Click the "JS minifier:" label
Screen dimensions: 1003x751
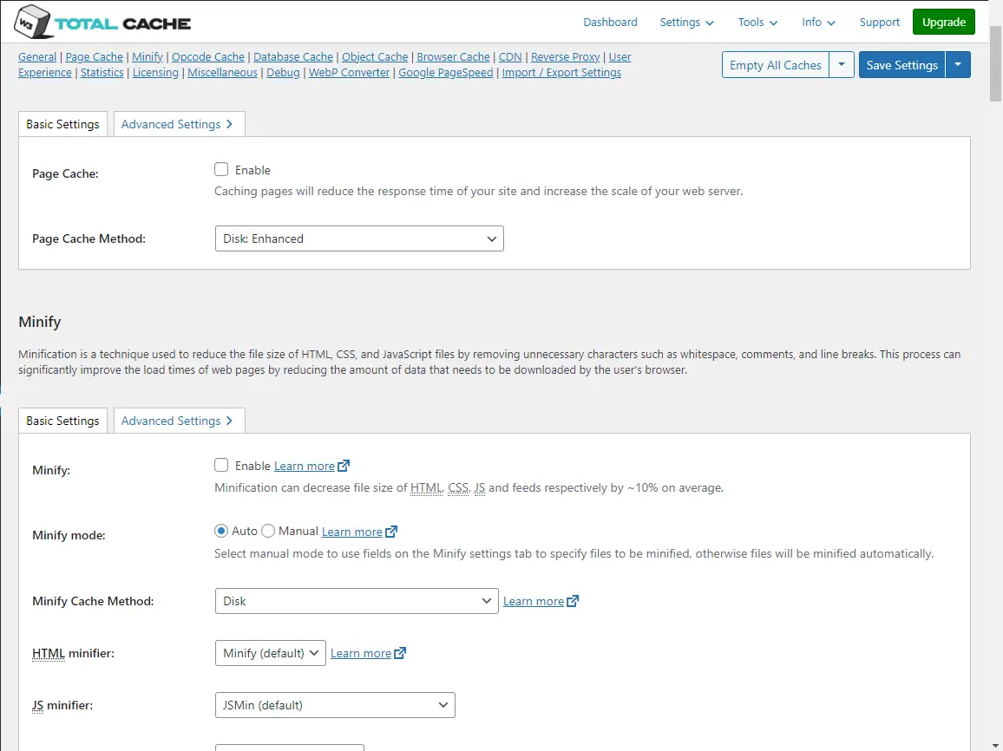[62, 706]
